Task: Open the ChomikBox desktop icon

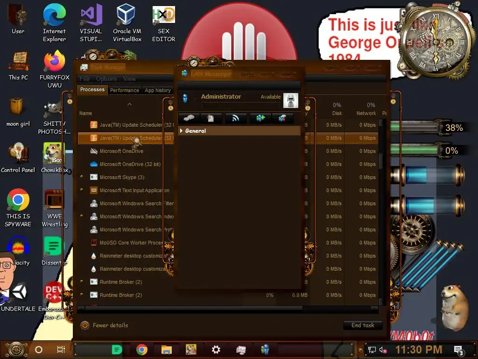Action: 54,158
